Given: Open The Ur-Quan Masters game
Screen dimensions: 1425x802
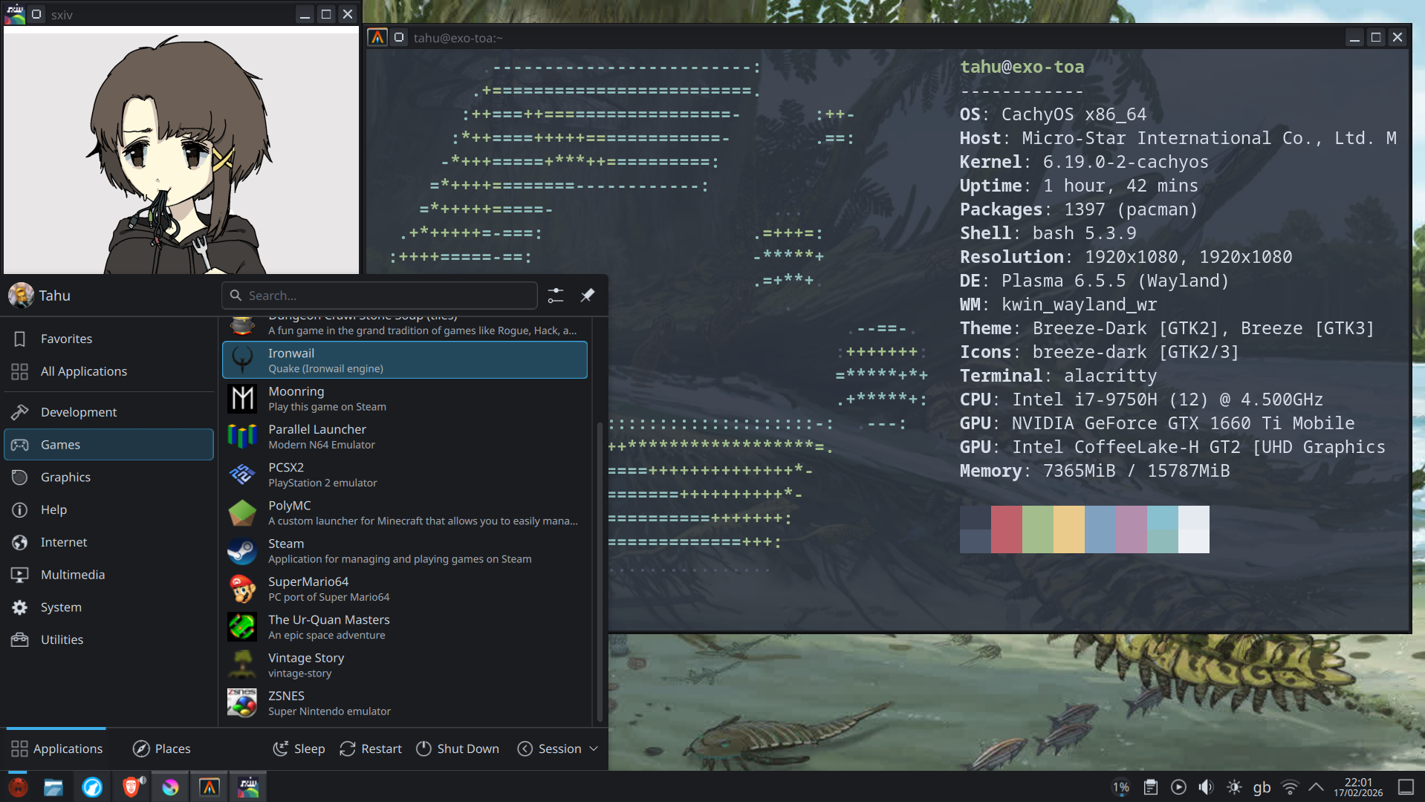Looking at the screenshot, I should point(405,626).
